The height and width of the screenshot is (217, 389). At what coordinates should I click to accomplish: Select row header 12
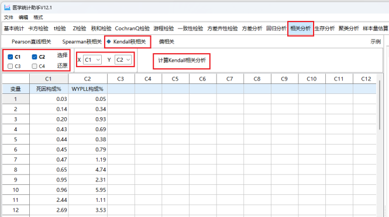pos(16,210)
